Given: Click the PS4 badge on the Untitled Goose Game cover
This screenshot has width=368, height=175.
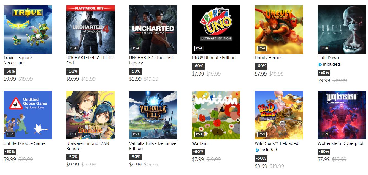Looking at the screenshot, I should (x=10, y=134).
